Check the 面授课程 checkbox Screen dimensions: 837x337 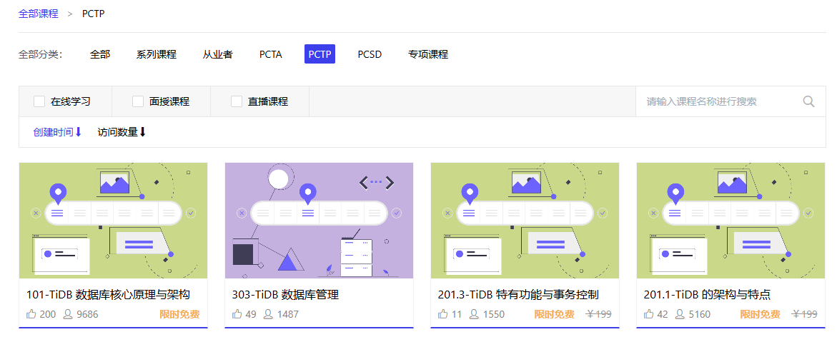click(138, 101)
